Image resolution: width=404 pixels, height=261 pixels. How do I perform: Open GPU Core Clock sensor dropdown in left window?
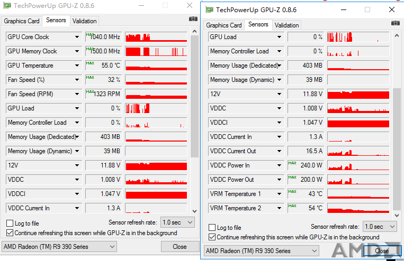[x=77, y=37]
